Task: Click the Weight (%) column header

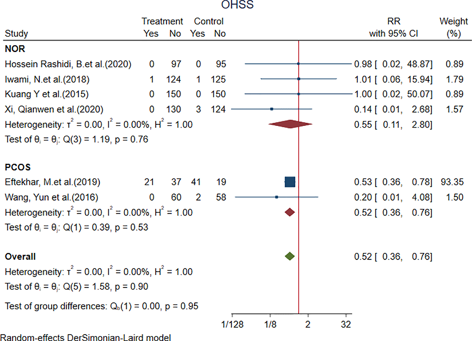Action: (453, 27)
